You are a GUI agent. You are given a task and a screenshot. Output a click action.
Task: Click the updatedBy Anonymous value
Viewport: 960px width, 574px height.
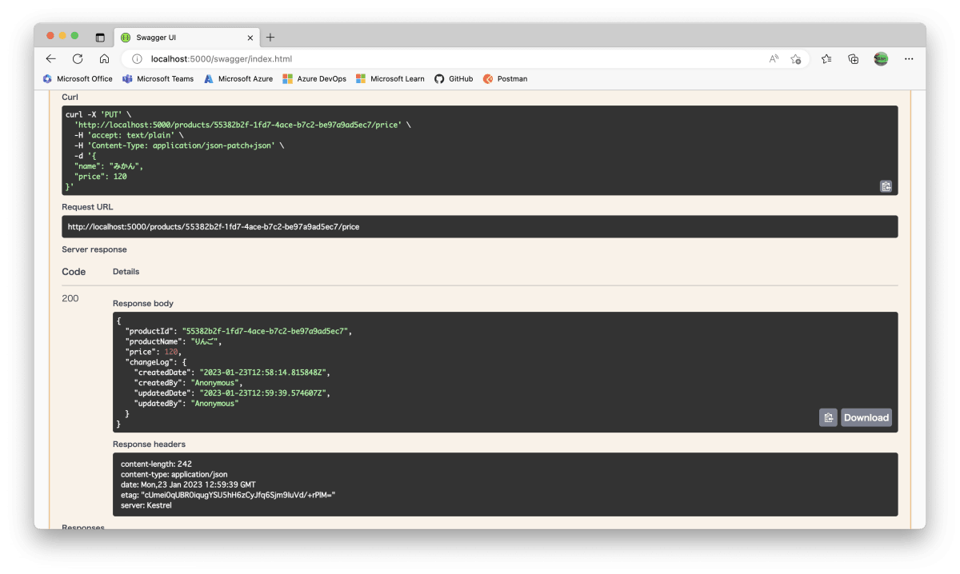pos(214,404)
